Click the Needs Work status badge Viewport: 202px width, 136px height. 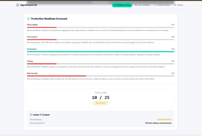pyautogui.click(x=100, y=103)
